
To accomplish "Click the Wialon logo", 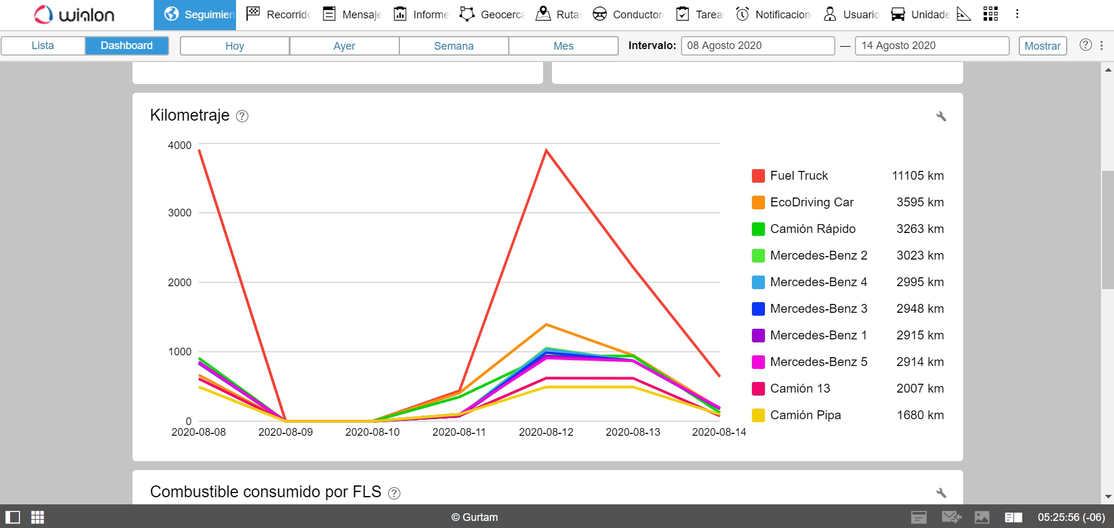I will click(75, 15).
